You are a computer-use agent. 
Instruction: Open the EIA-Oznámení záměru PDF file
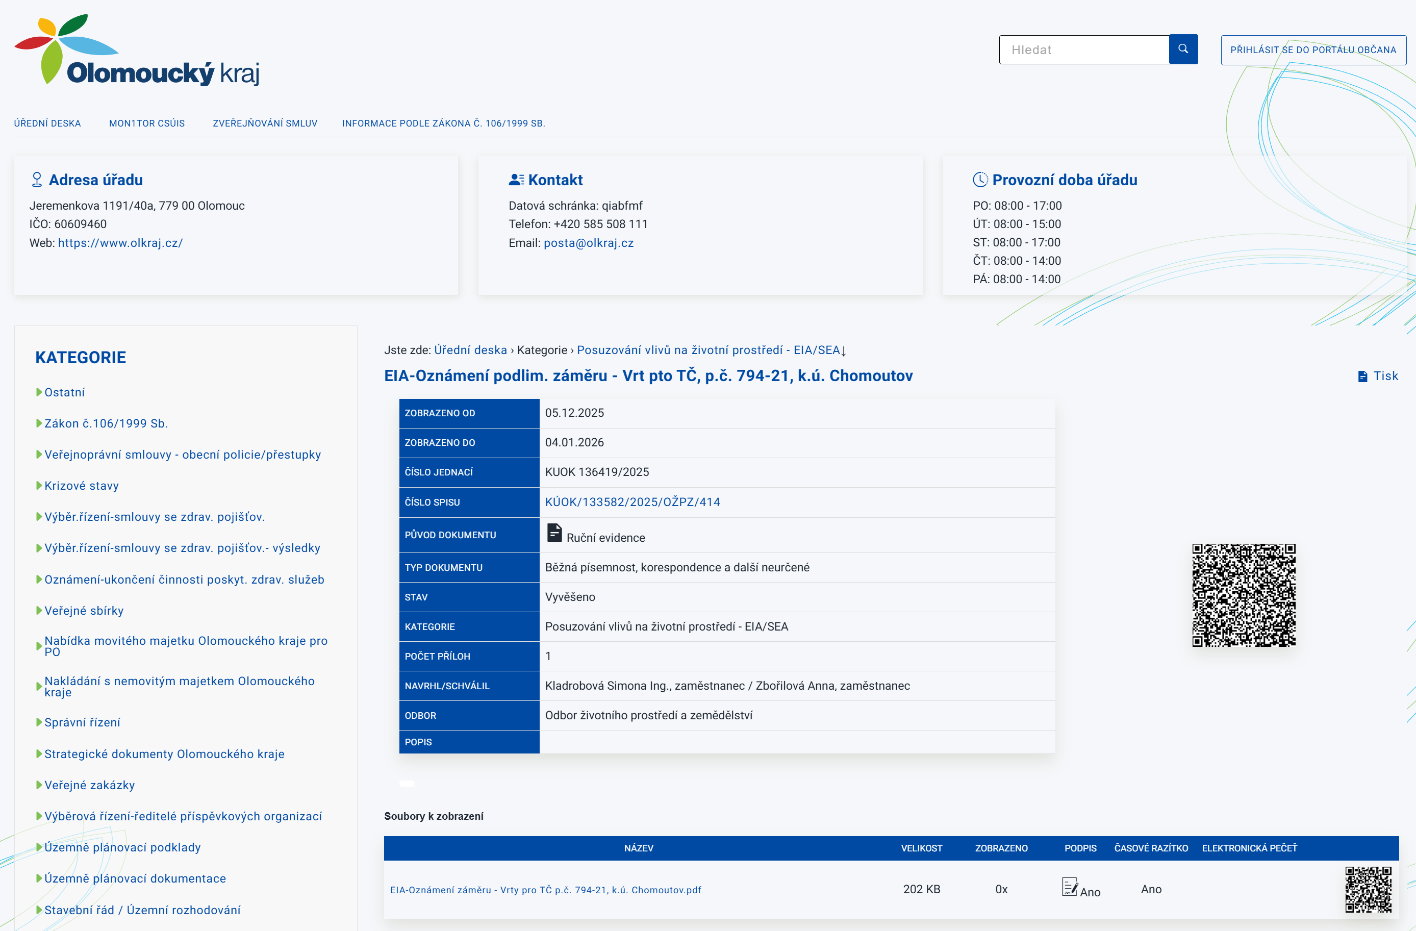pyautogui.click(x=546, y=890)
